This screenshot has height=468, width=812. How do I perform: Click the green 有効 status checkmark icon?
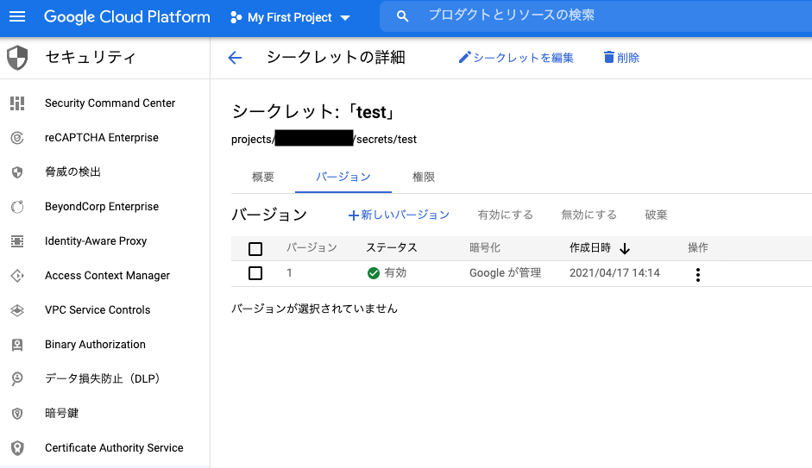click(374, 273)
